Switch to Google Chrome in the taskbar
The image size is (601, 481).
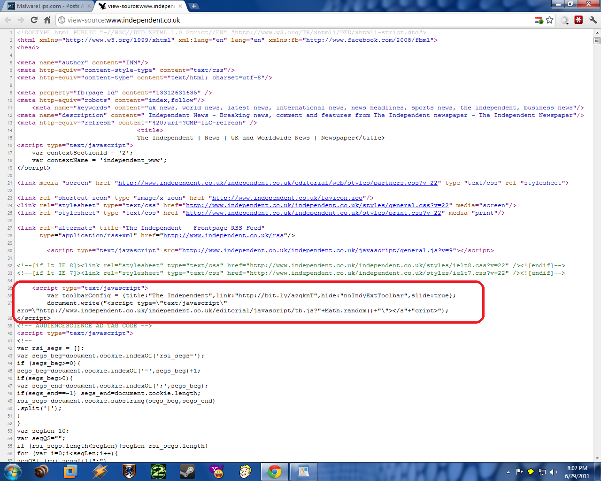275,472
